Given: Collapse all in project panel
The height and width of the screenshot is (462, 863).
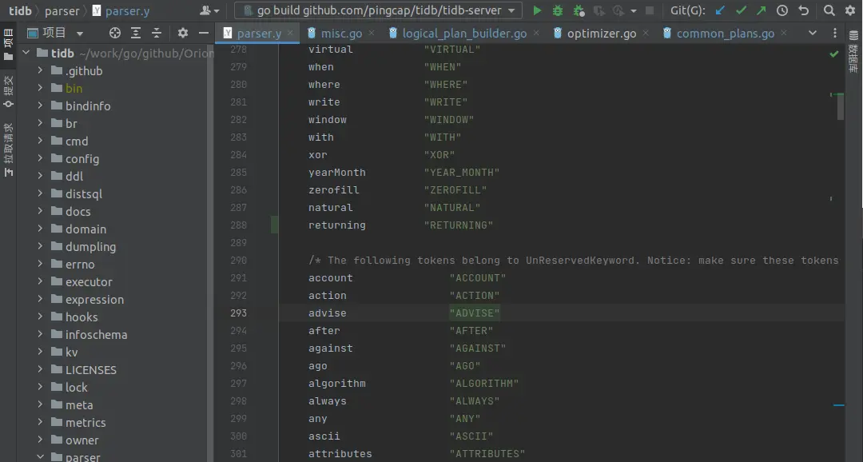Looking at the screenshot, I should (x=157, y=33).
